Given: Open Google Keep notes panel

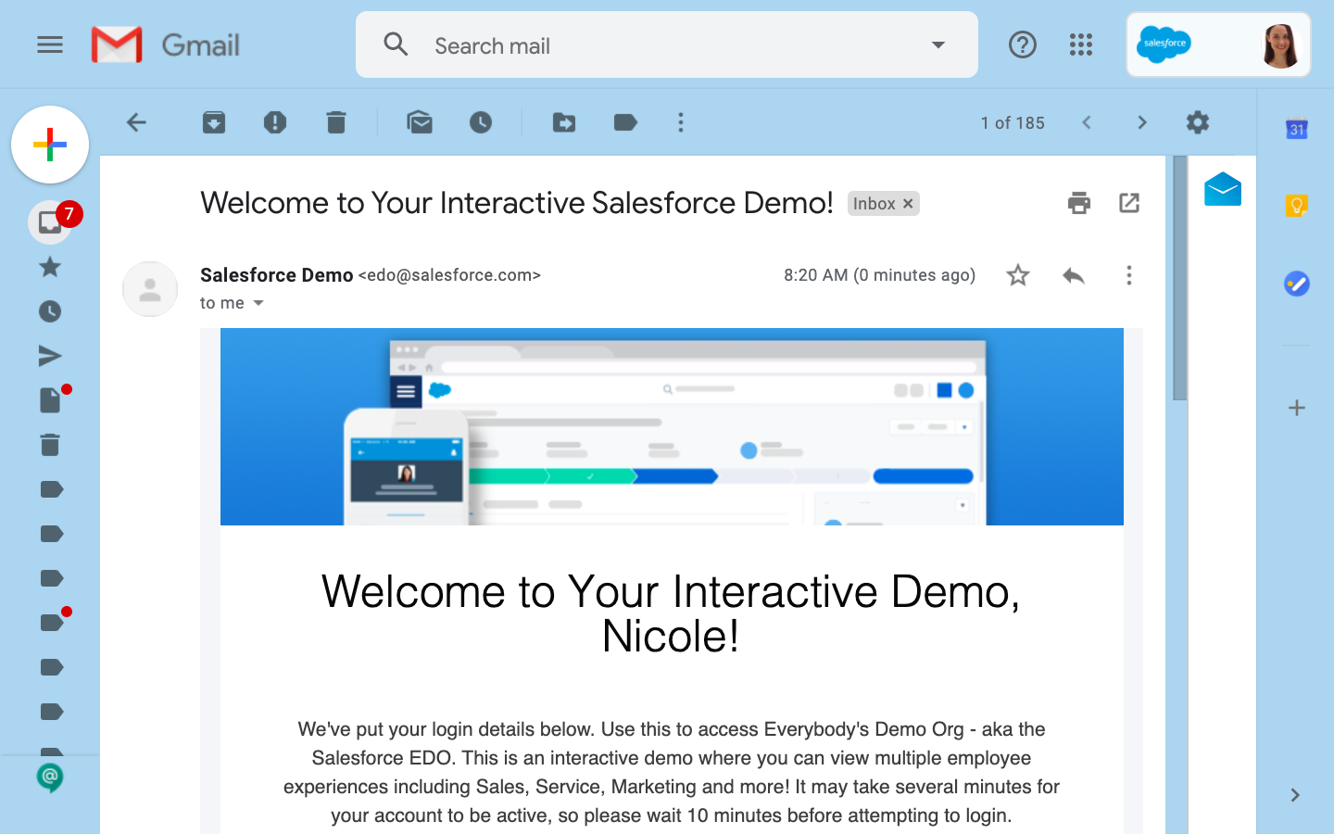Looking at the screenshot, I should (x=1296, y=208).
